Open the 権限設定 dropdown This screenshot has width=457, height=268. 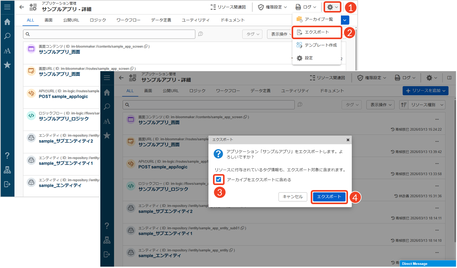pyautogui.click(x=372, y=78)
